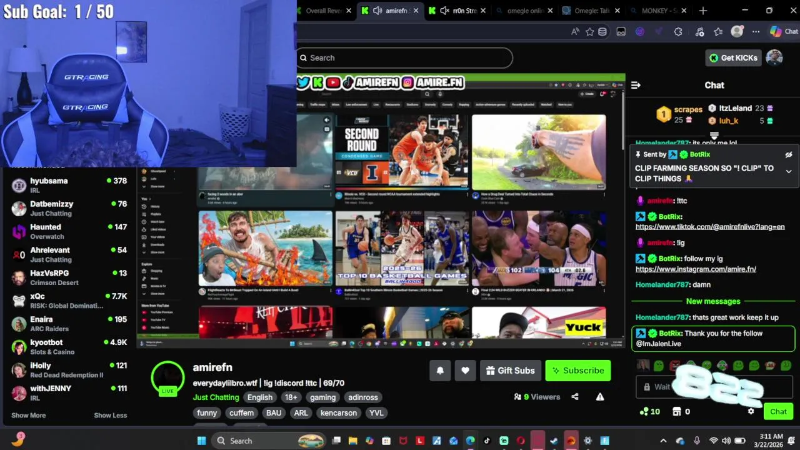Image resolution: width=800 pixels, height=450 pixels.
Task: Open clock showing 3:11 AM
Action: [x=771, y=441]
